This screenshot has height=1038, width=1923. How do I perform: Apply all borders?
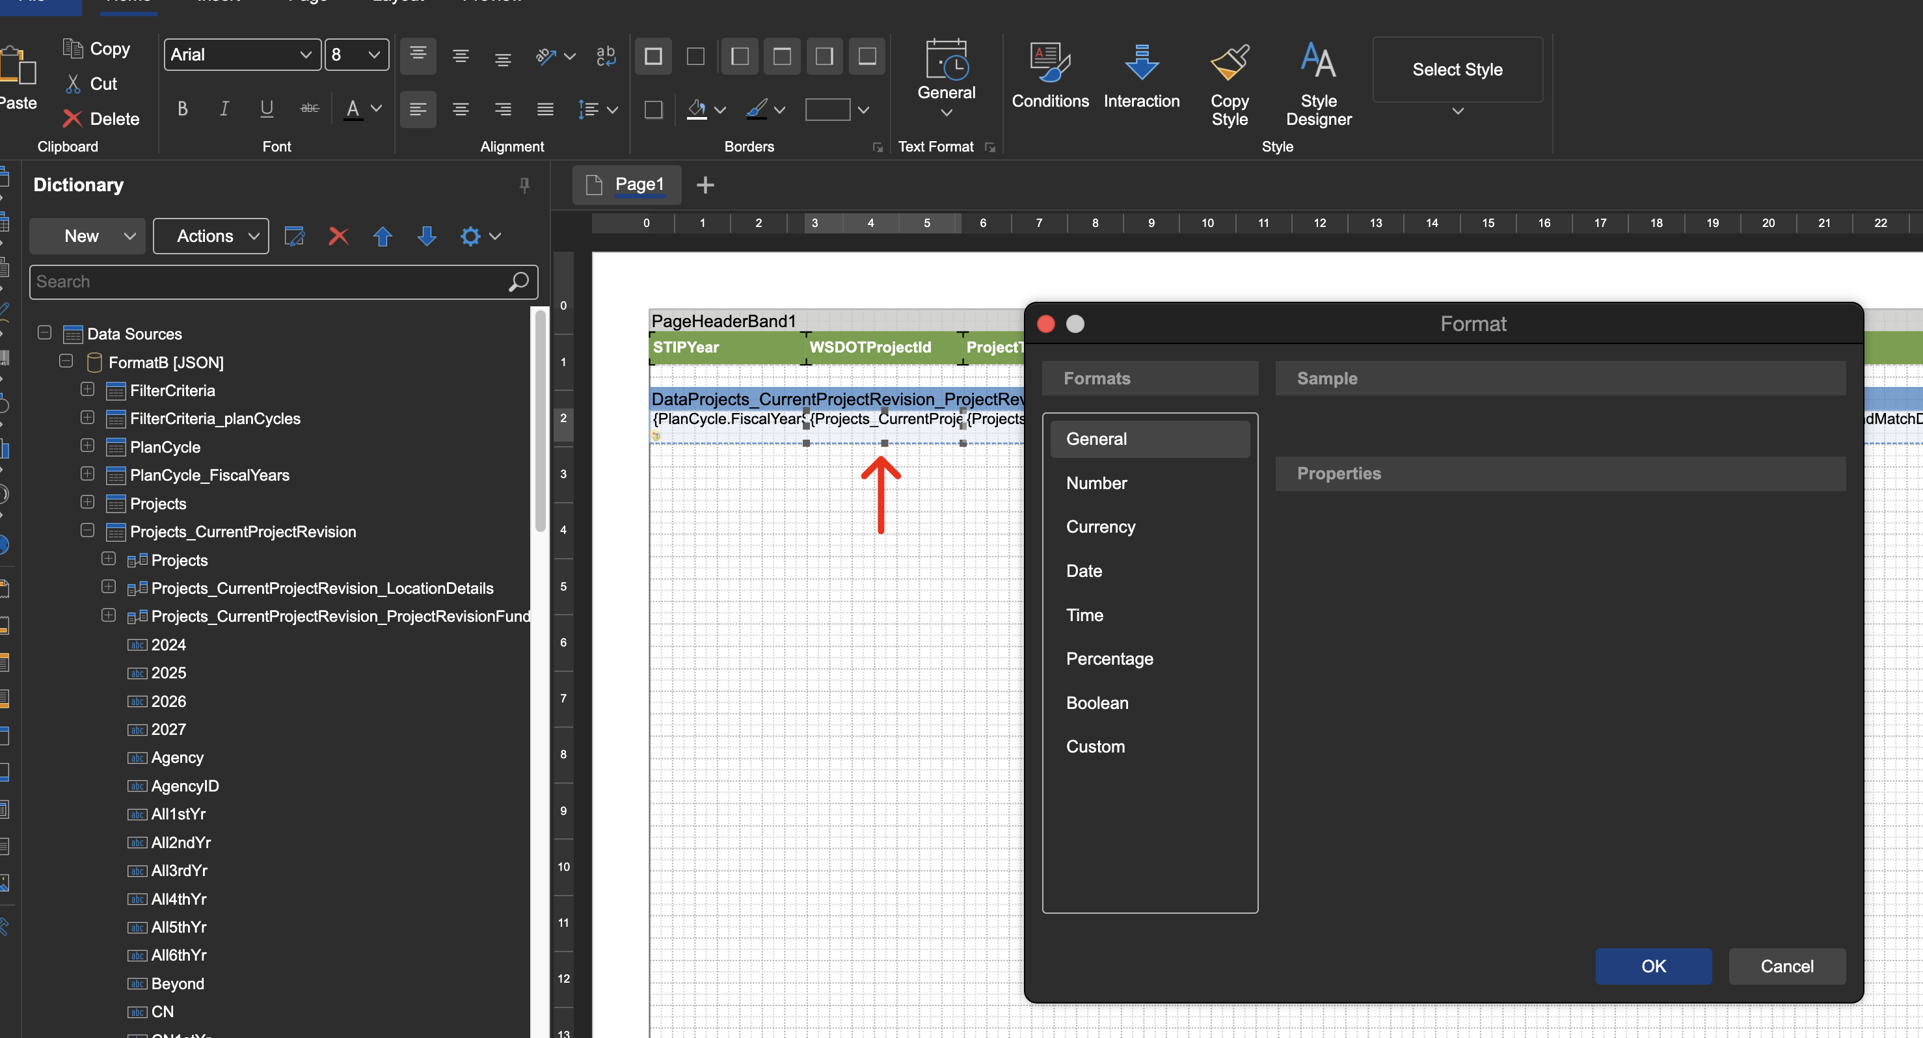[x=653, y=56]
